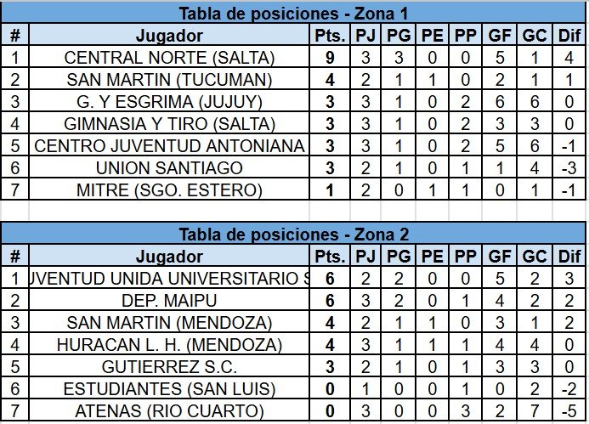Click the GUTIERREZ S.C. cell

point(169,366)
